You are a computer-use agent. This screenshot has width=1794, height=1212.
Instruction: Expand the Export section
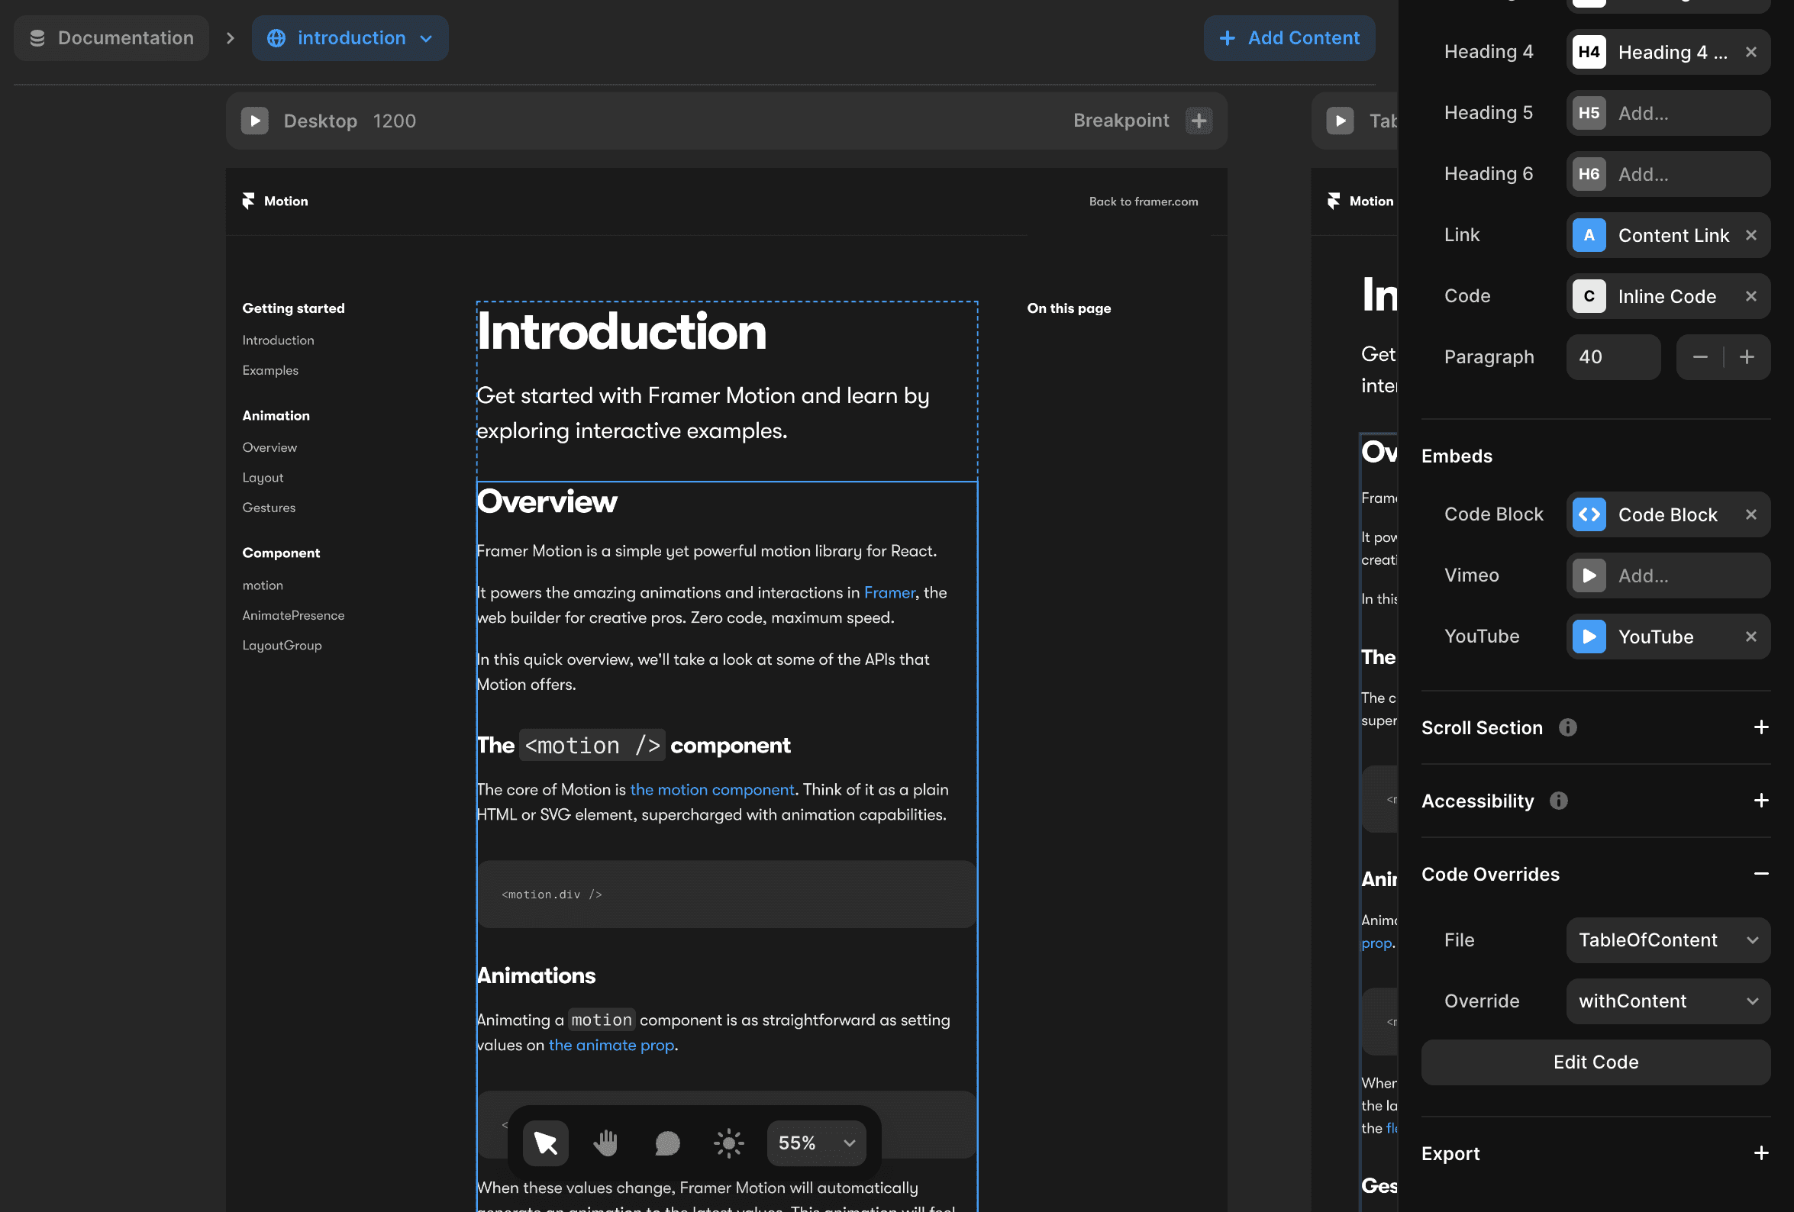(x=1761, y=1152)
